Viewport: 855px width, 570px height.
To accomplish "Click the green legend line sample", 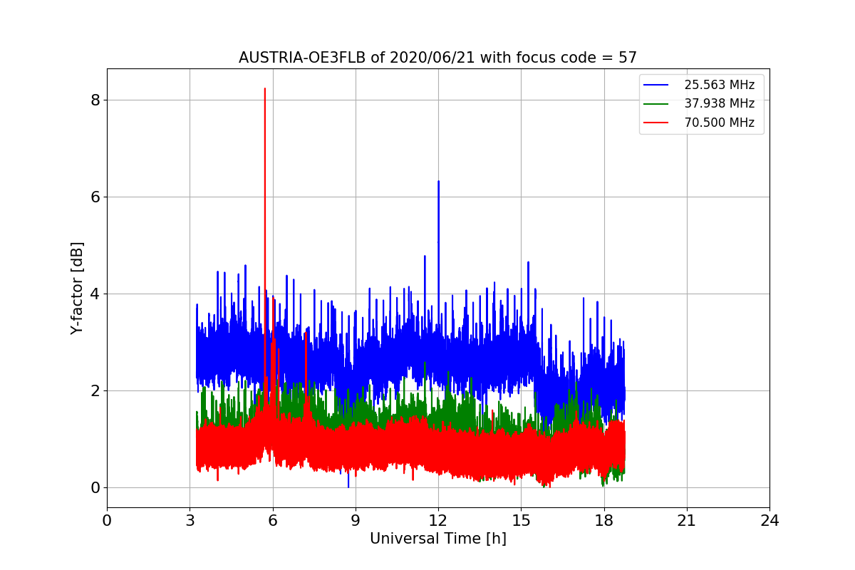I will tap(657, 103).
